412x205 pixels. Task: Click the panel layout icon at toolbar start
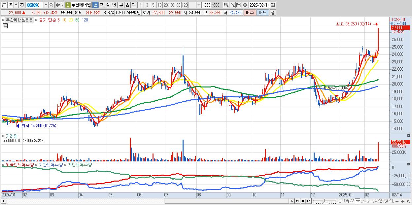[x=4, y=5]
